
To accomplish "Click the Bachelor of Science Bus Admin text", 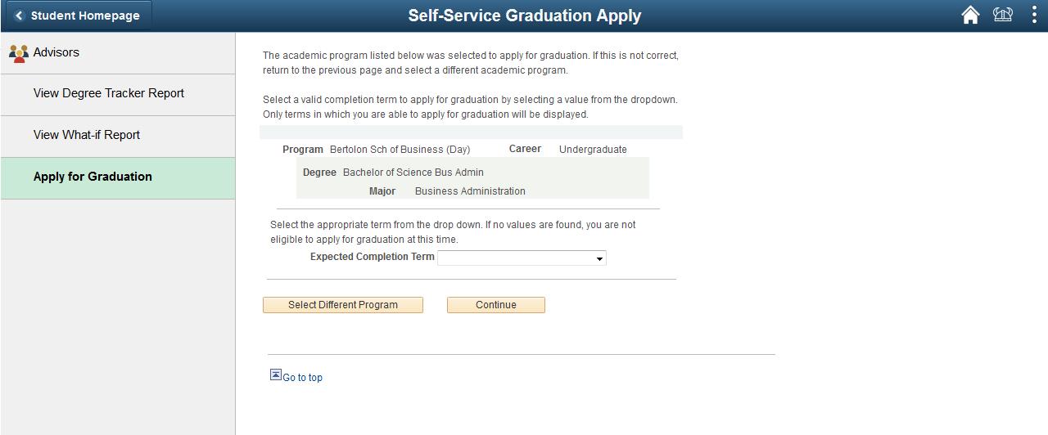I will coord(413,173).
